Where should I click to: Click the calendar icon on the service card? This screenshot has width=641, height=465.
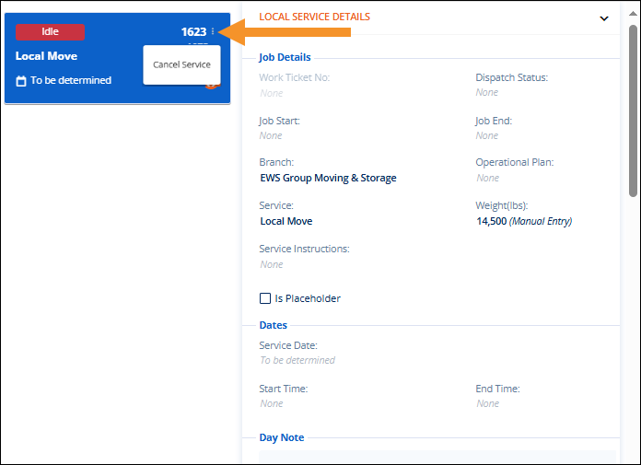(x=21, y=81)
